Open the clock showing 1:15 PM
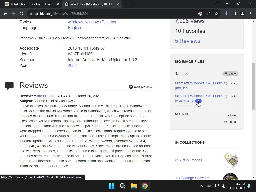Screen dimensions: 256x192 tap(237, 186)
